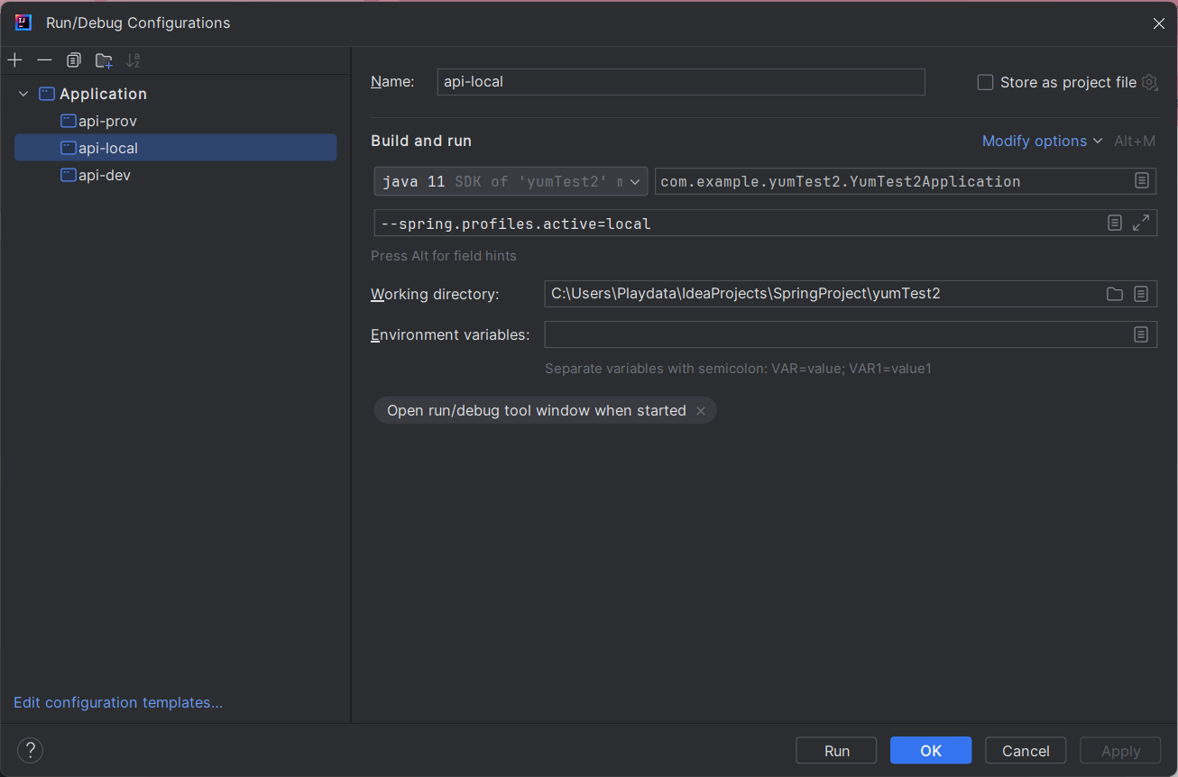Click 'Build and run' section heading

coord(421,141)
